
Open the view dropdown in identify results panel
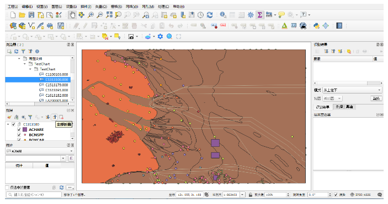(x=332, y=98)
